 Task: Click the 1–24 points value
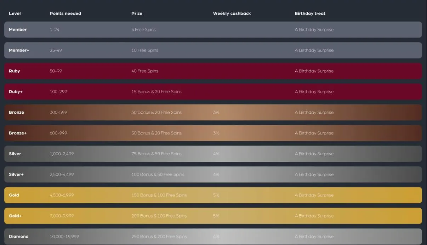pyautogui.click(x=55, y=30)
